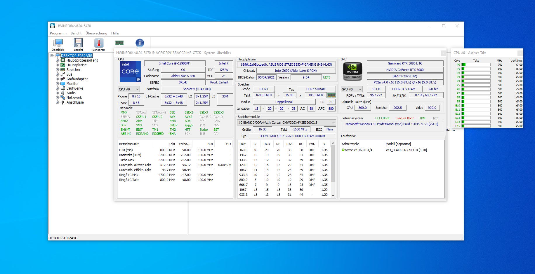Click the Turbo Max row in Betriebspunkt table
The width and height of the screenshot is (535, 274).
pyautogui.click(x=175, y=160)
